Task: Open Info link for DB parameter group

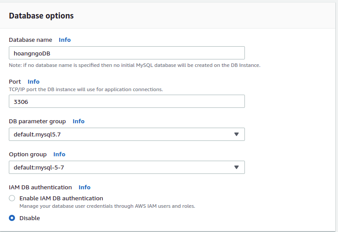Action: tap(79, 121)
